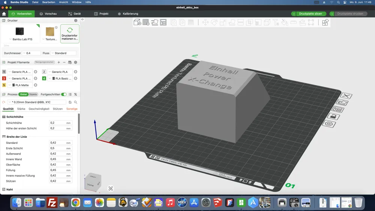This screenshot has height=211, width=375.
Task: Reset process preset changes arrow icon
Action: click(x=4, y=102)
